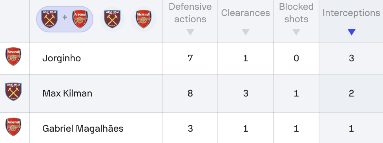Open Gabriel Magalhães player name
Viewport: 383px width, 143px height.
point(83,129)
